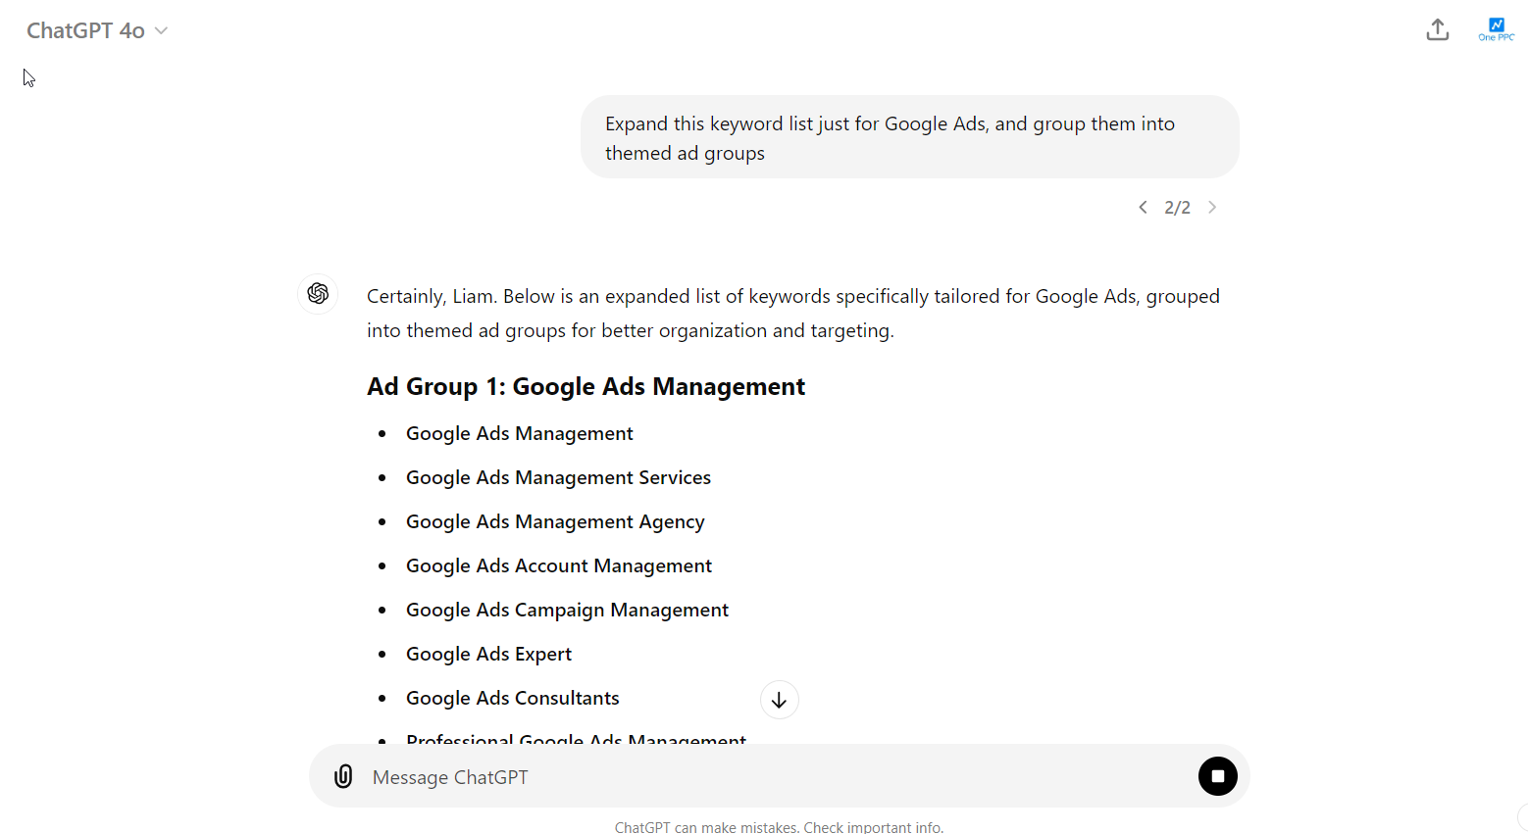
Task: Click the user prompt message bubble
Action: [x=909, y=137]
